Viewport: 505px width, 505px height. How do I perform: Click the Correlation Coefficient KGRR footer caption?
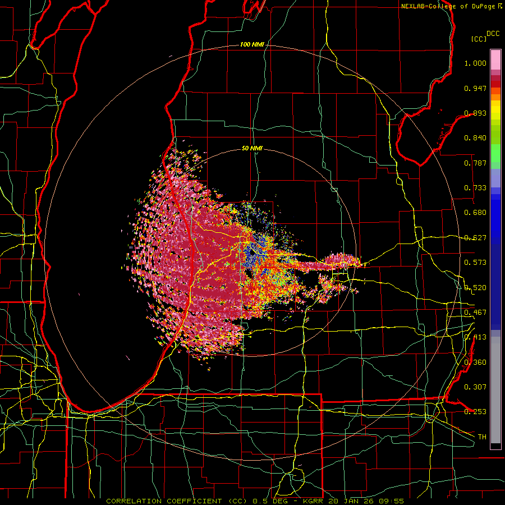point(255,501)
